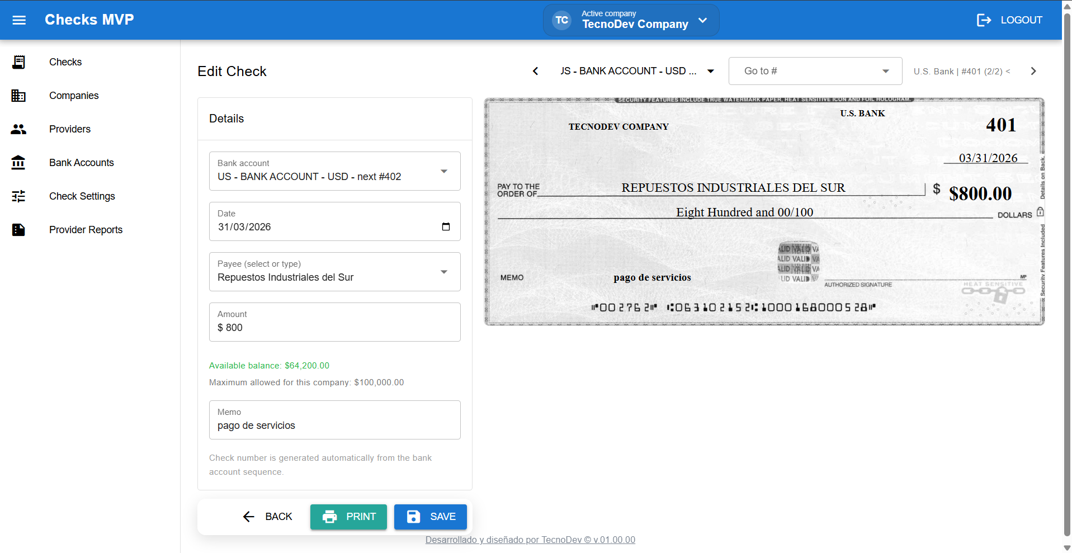
Task: Click the Companies building icon
Action: tap(18, 96)
